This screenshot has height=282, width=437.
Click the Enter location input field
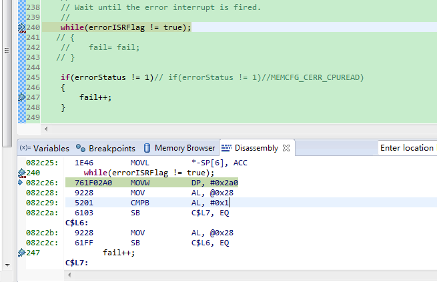tap(407, 148)
